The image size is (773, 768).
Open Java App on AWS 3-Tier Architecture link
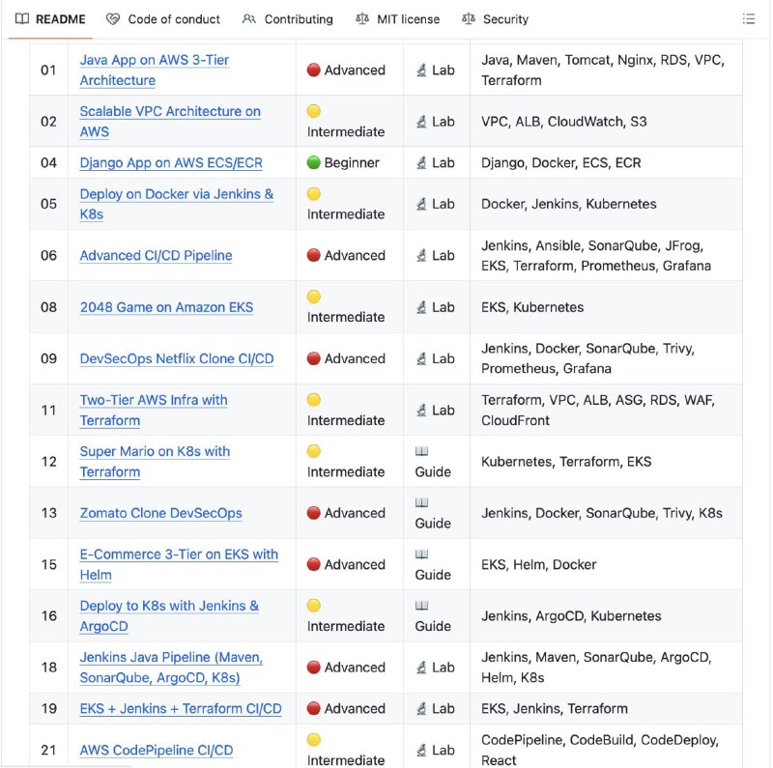tap(155, 70)
